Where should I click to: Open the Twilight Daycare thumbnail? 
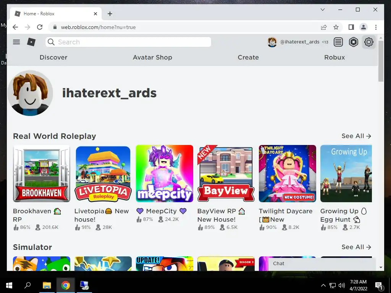pyautogui.click(x=288, y=174)
